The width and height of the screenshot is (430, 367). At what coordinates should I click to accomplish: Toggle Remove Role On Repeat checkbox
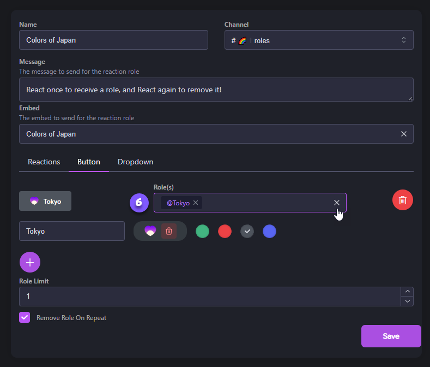[25, 317]
